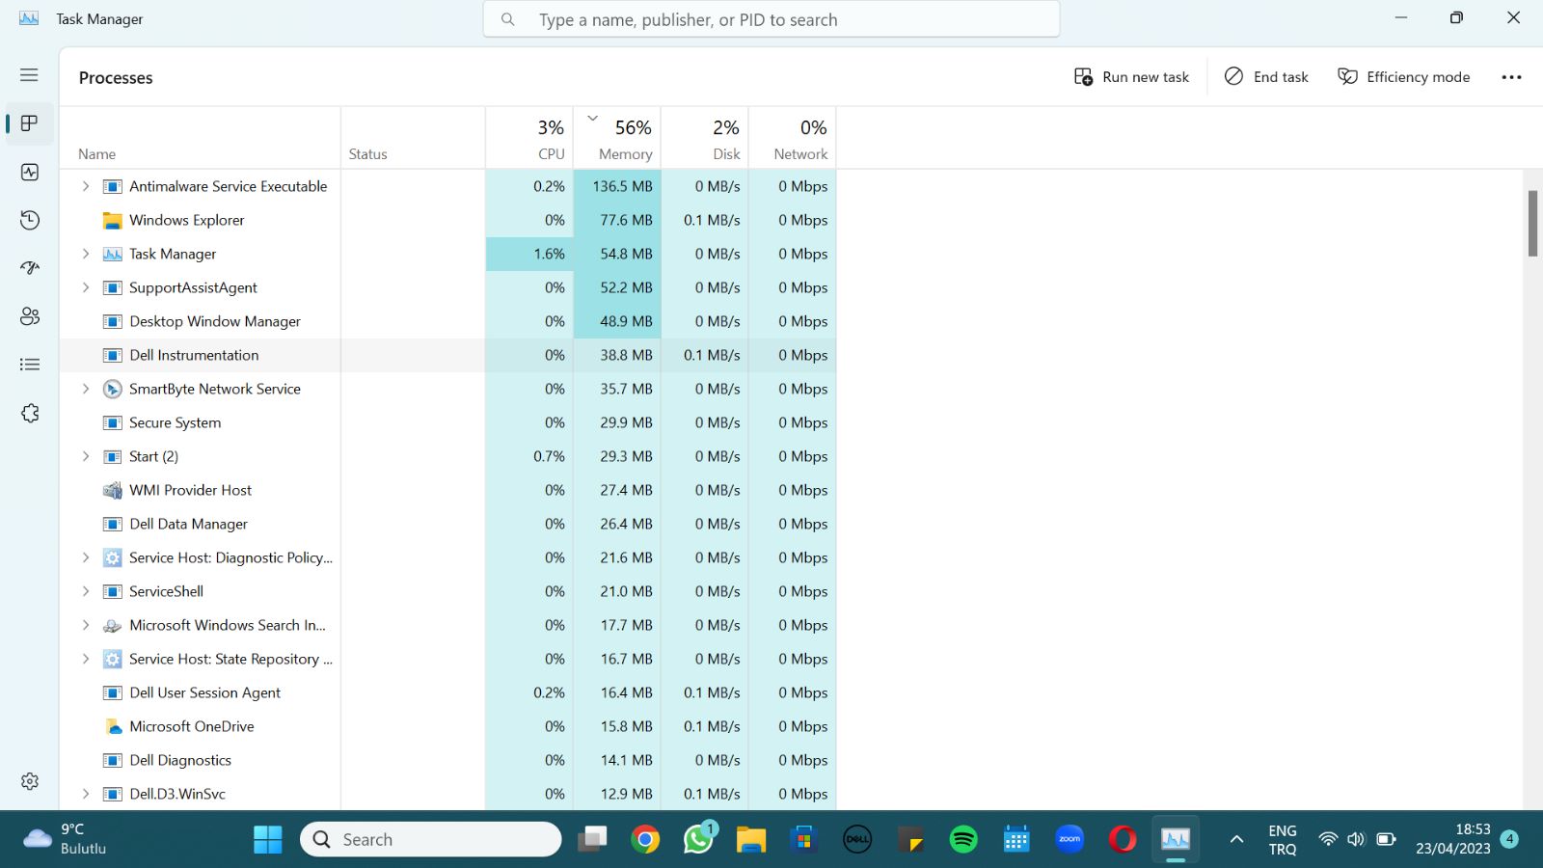The image size is (1543, 868).
Task: Expand the Dell.D3.WinSvc process group
Action: coord(86,794)
